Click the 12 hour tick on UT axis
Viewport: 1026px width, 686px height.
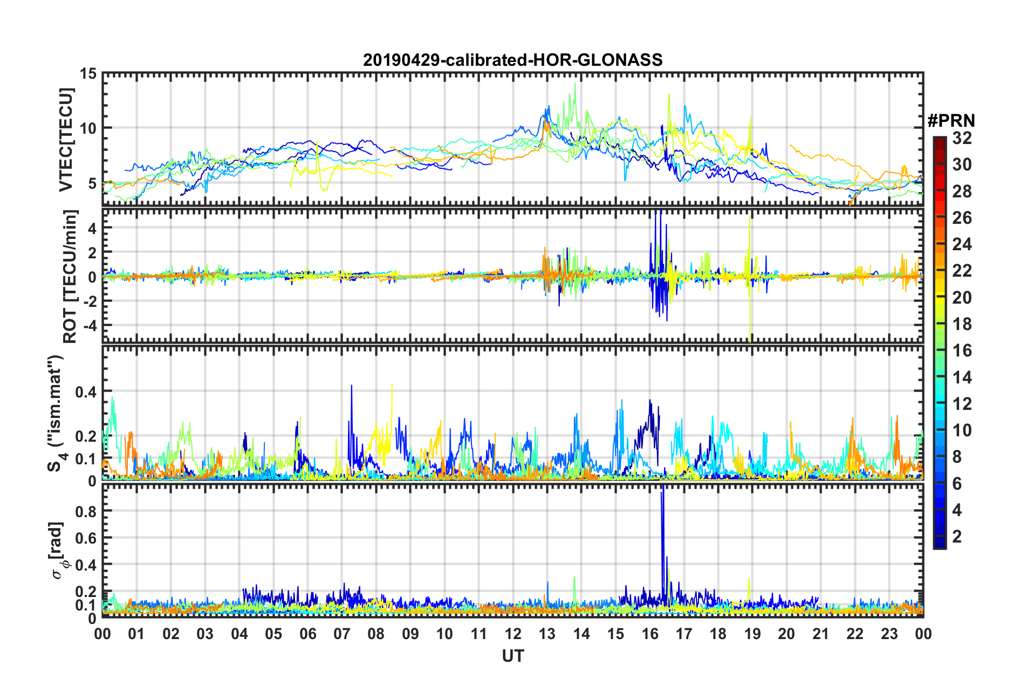click(x=512, y=634)
